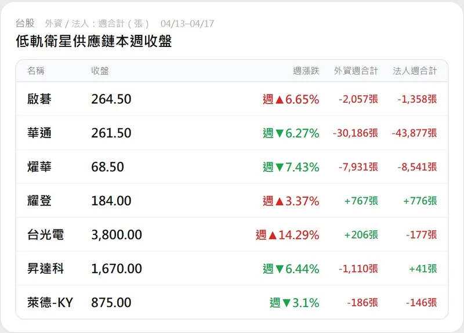Click the 台股 label

pyautogui.click(x=25, y=23)
